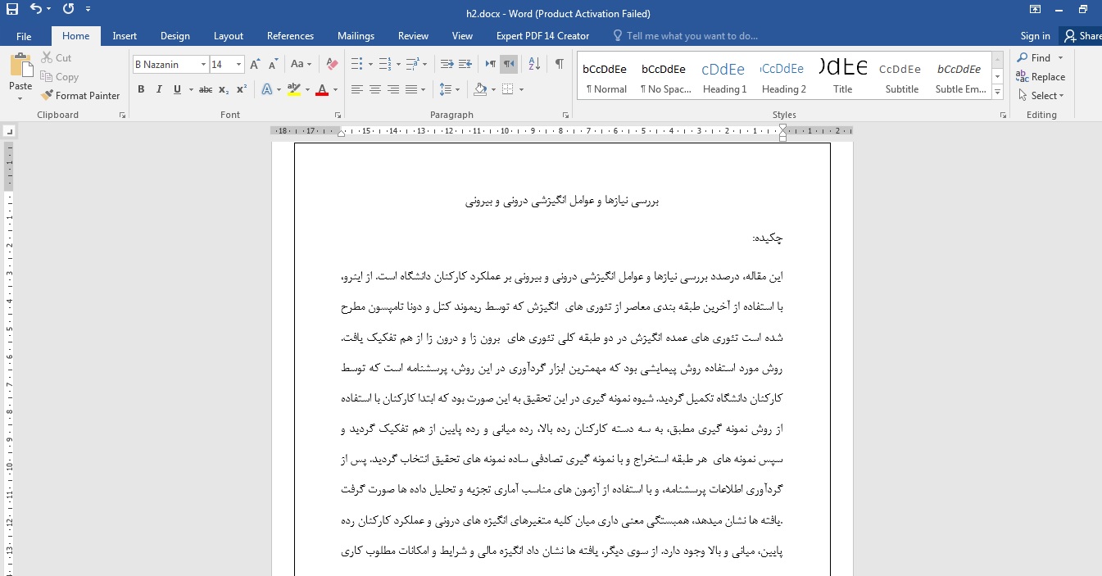Image resolution: width=1102 pixels, height=576 pixels.
Task: Increase paragraph indent
Action: tap(465, 64)
